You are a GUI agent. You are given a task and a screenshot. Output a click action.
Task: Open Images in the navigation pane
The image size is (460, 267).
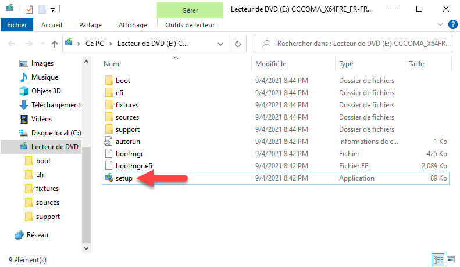pos(42,63)
